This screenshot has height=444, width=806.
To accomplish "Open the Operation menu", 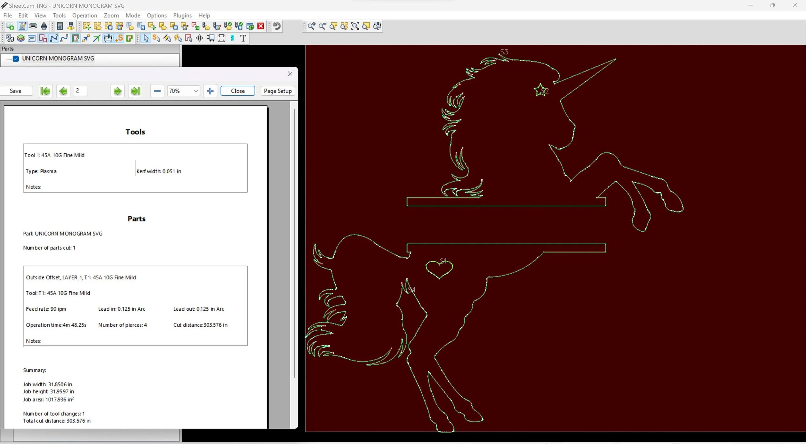I will (84, 15).
